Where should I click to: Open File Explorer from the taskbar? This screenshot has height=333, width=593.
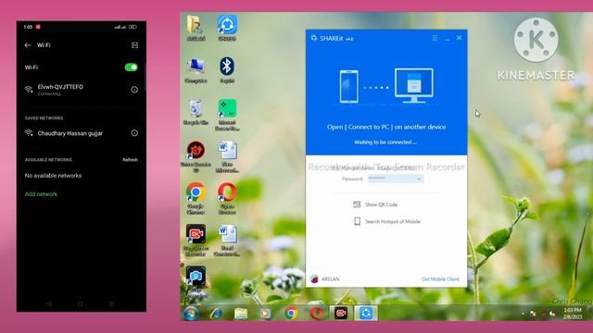point(241,314)
